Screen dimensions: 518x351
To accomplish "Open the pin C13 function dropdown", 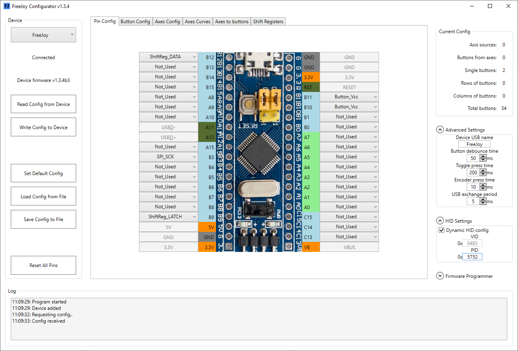I will tap(349, 237).
